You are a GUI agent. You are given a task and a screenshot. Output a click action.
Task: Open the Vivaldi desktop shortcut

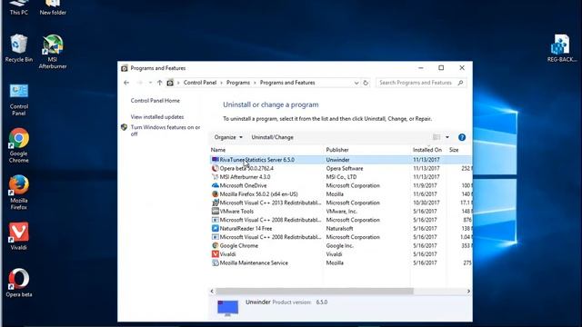pyautogui.click(x=18, y=236)
